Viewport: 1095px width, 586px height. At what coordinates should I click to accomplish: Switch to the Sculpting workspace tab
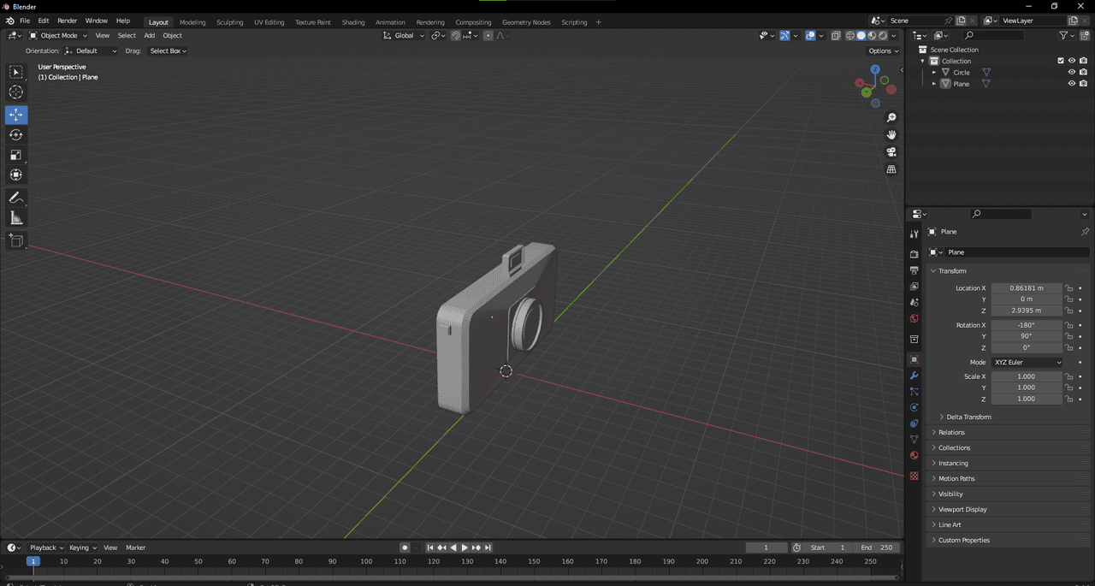pyautogui.click(x=229, y=22)
